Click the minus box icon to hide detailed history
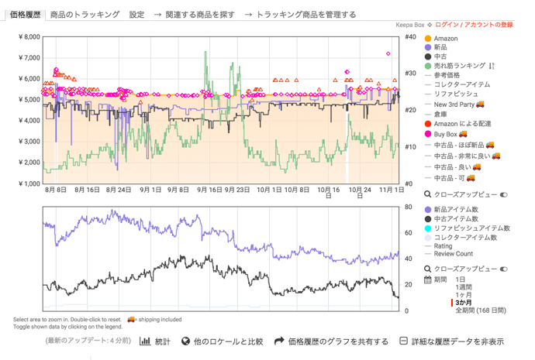Screen dimensions: 535x360 (403, 341)
